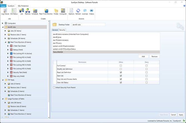Uncheck Allow for Stop Job and Process Alerts
Viewport: 186px width, 123px height.
point(121,79)
